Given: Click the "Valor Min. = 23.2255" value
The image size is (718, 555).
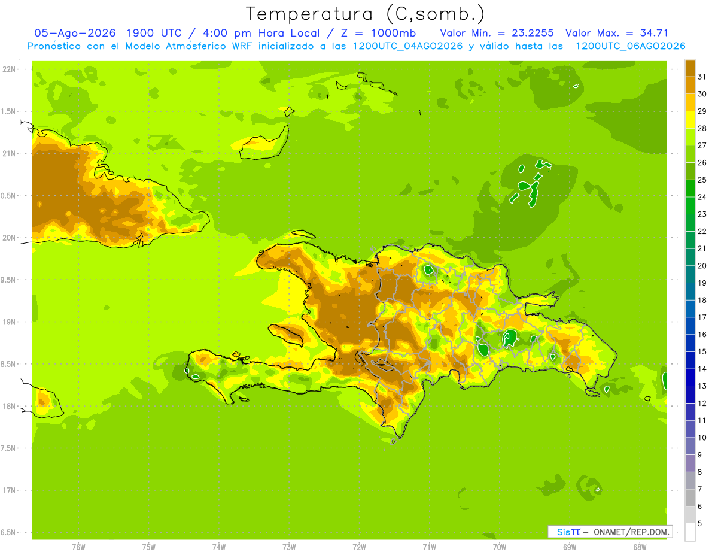Looking at the screenshot, I should (497, 33).
